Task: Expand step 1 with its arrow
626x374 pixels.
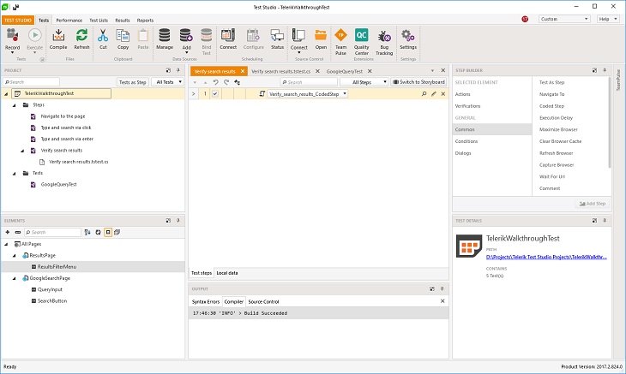Action: click(x=193, y=94)
